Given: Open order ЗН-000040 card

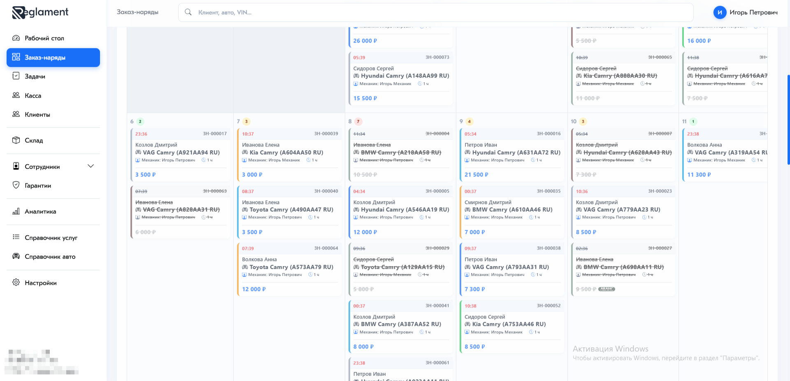Looking at the screenshot, I should click(289, 212).
